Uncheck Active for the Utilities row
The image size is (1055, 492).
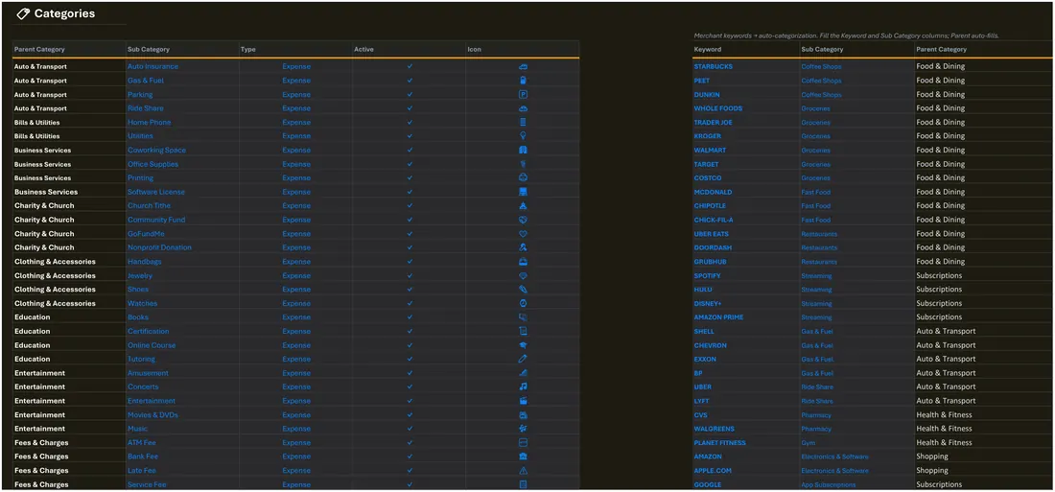(x=410, y=136)
